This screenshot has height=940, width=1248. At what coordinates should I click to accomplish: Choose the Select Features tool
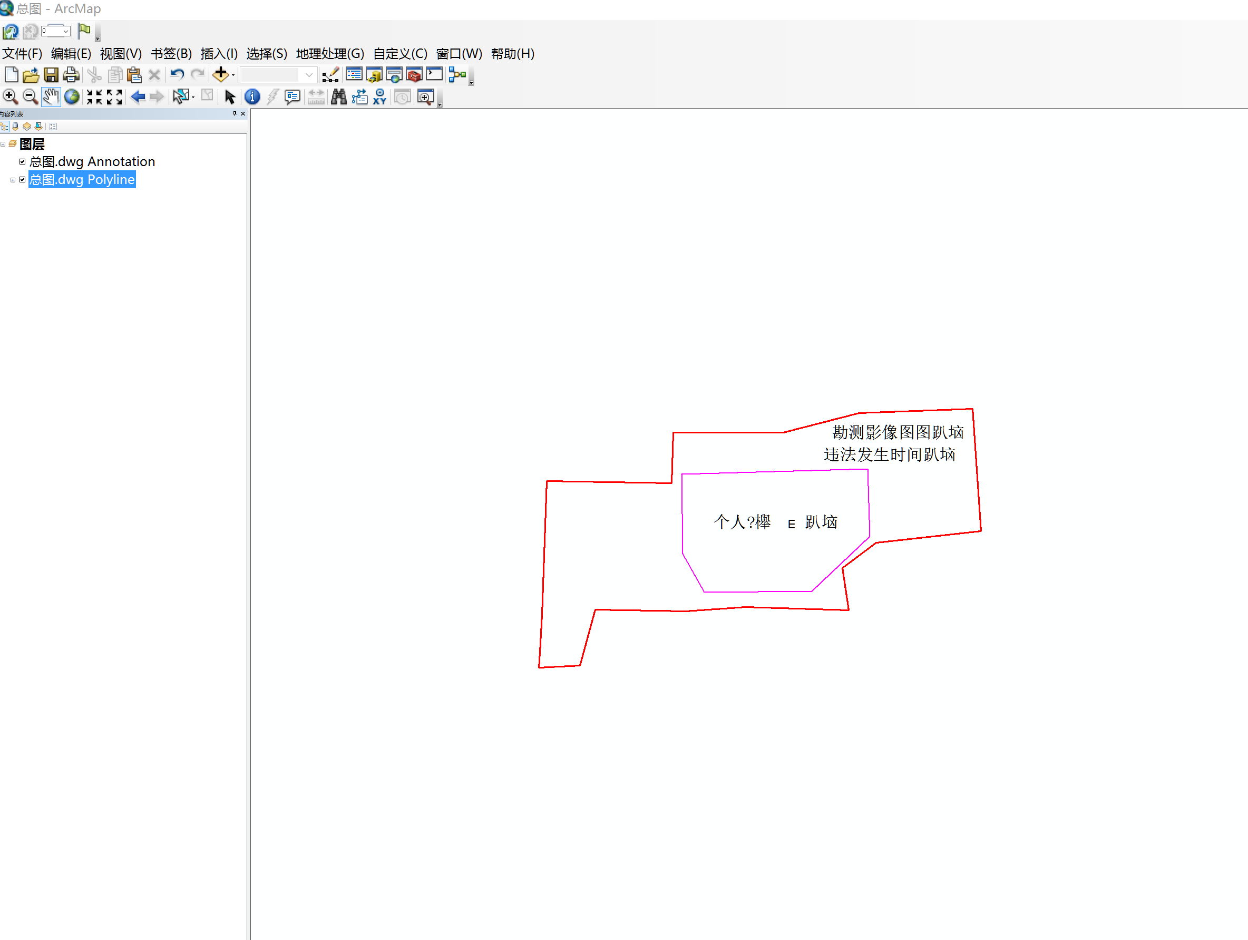point(181,97)
